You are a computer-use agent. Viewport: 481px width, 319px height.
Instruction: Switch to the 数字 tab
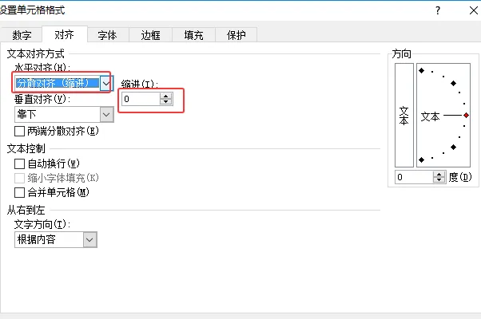[22, 35]
